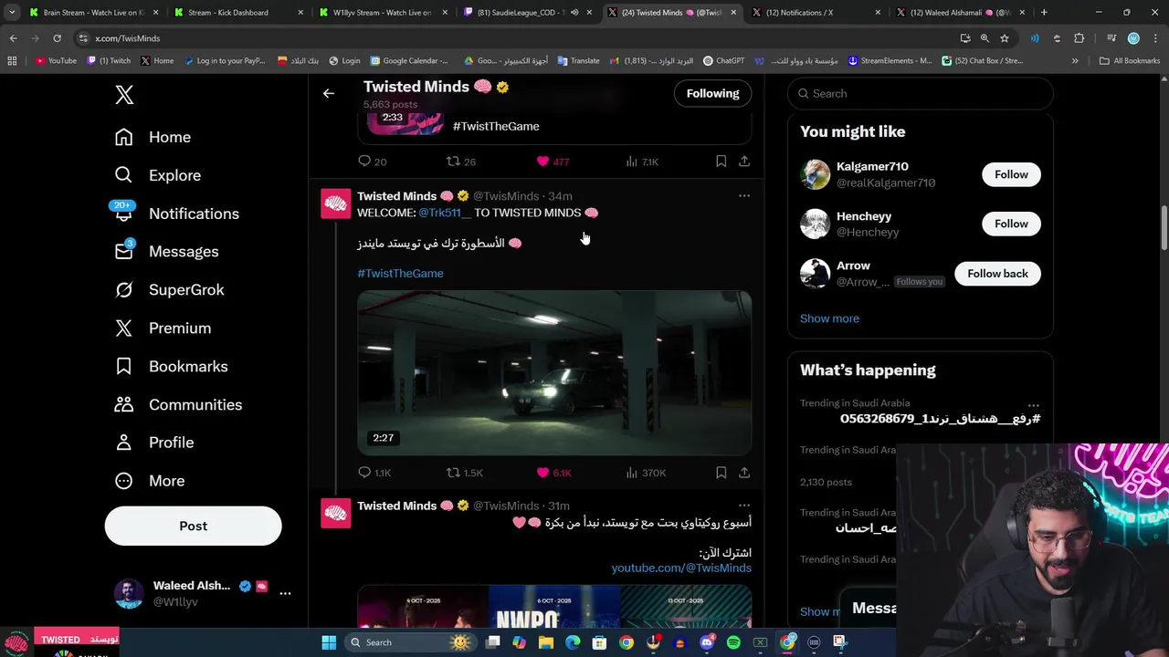
Task: Click browser back button
Action: coord(13,38)
